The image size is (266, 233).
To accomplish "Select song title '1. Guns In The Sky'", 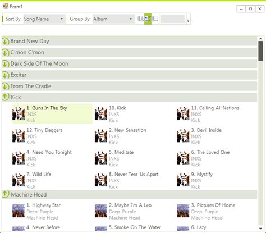I will click(47, 108).
